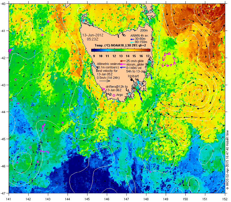Click the dark blue end of temperature colorbar
Viewport: 231px width, 202px height.
pyautogui.click(x=93, y=50)
